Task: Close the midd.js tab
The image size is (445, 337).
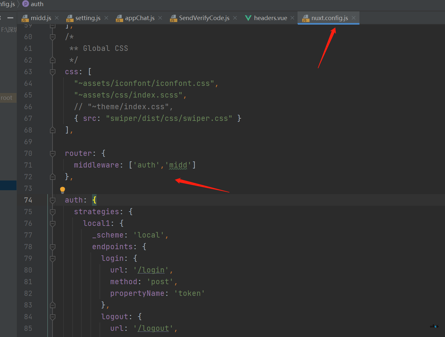Action: click(x=57, y=18)
